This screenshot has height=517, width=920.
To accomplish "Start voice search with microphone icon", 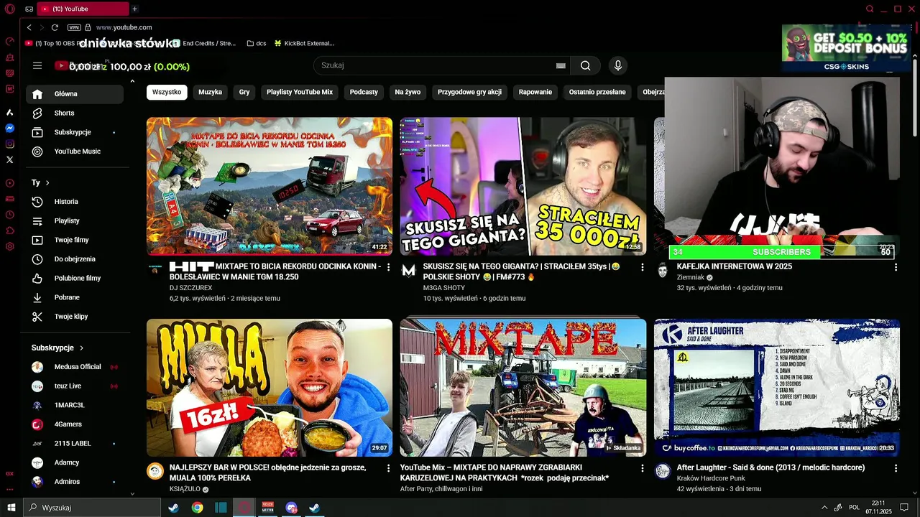I will point(617,65).
